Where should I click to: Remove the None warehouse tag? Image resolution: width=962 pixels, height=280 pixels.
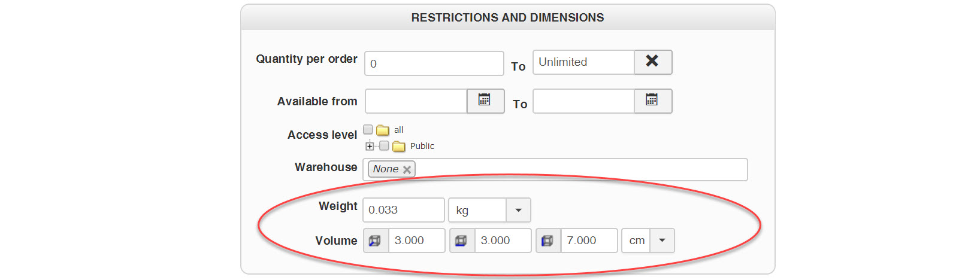pos(407,169)
